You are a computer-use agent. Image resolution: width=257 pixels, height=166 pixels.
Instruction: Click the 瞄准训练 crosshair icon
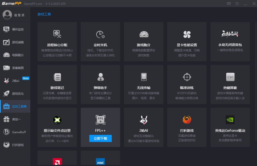tap(187, 77)
